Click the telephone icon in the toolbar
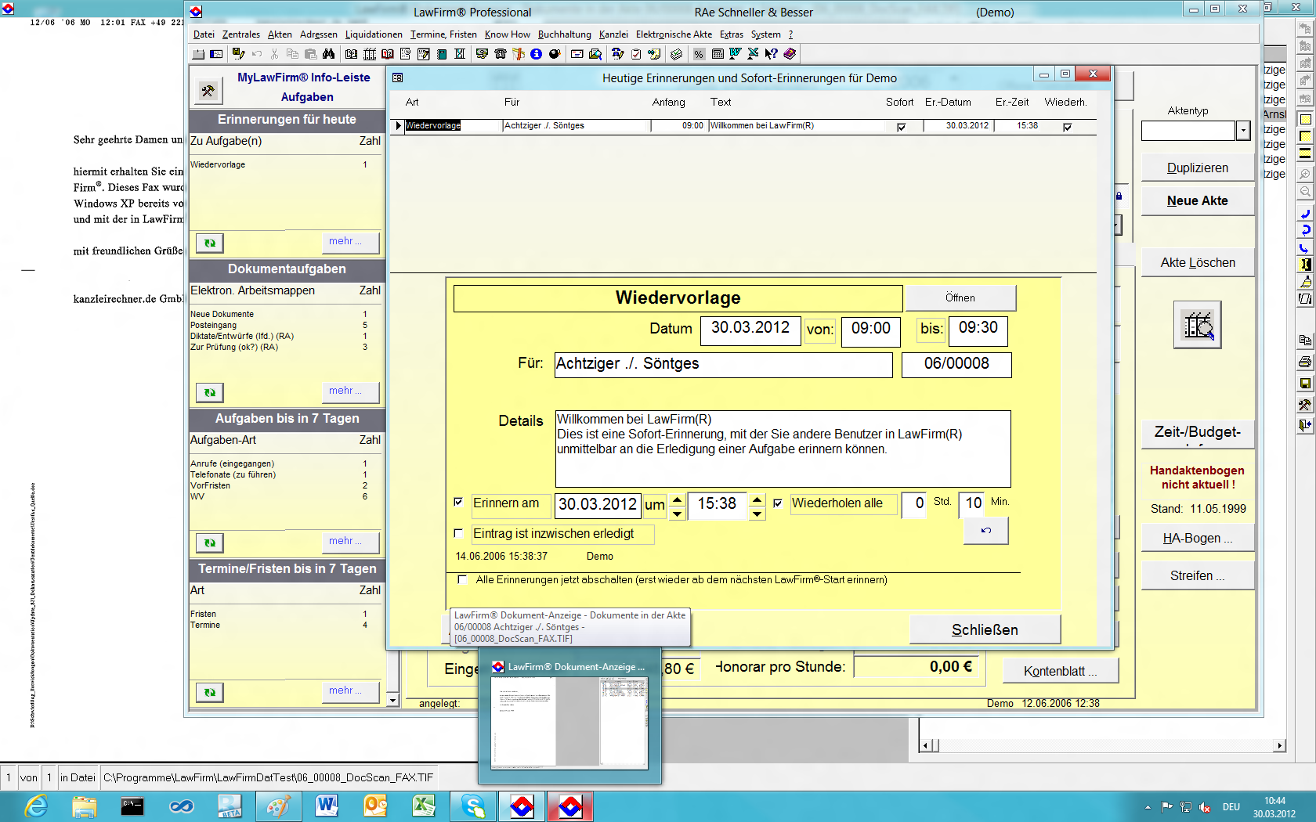The width and height of the screenshot is (1316, 822). click(500, 54)
